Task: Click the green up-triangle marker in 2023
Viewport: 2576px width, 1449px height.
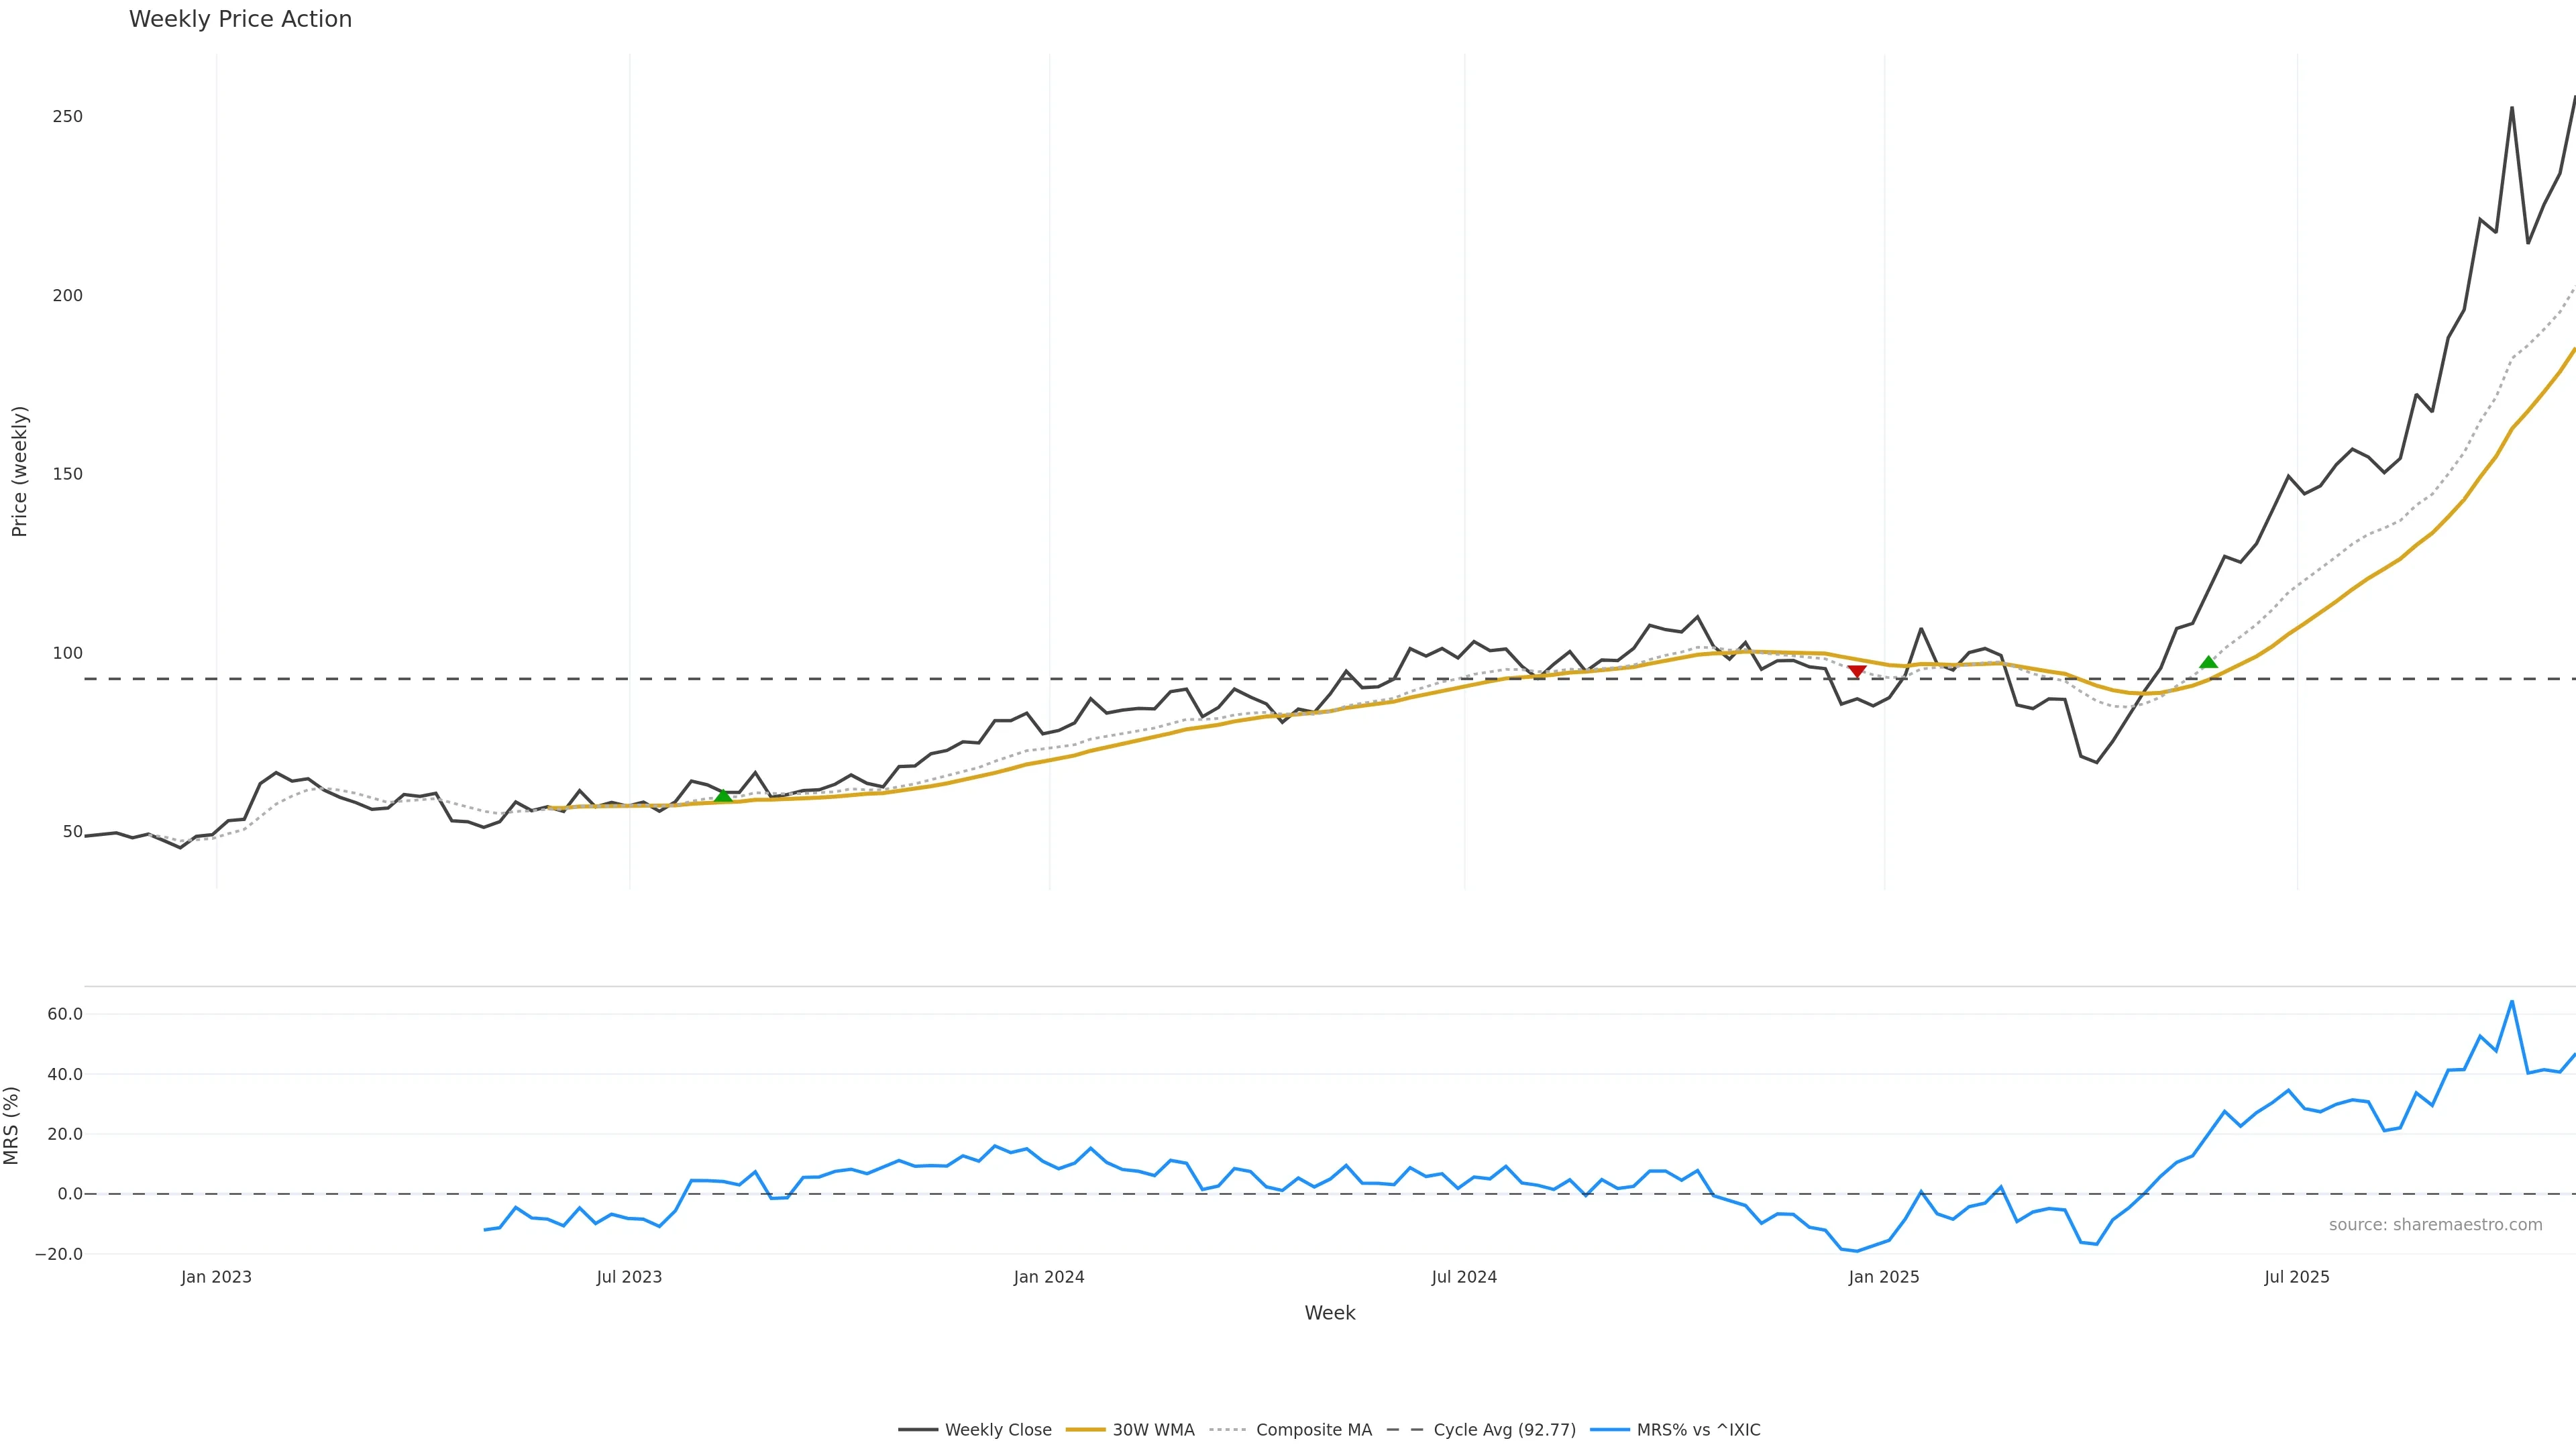Action: pyautogui.click(x=723, y=796)
